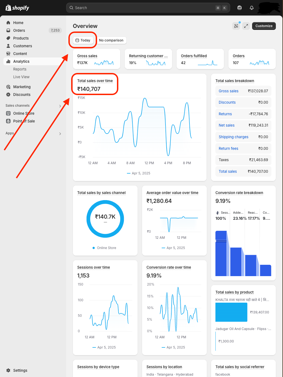The width and height of the screenshot is (283, 377).
Task: Click the Home icon in sidebar
Action: (x=8, y=23)
